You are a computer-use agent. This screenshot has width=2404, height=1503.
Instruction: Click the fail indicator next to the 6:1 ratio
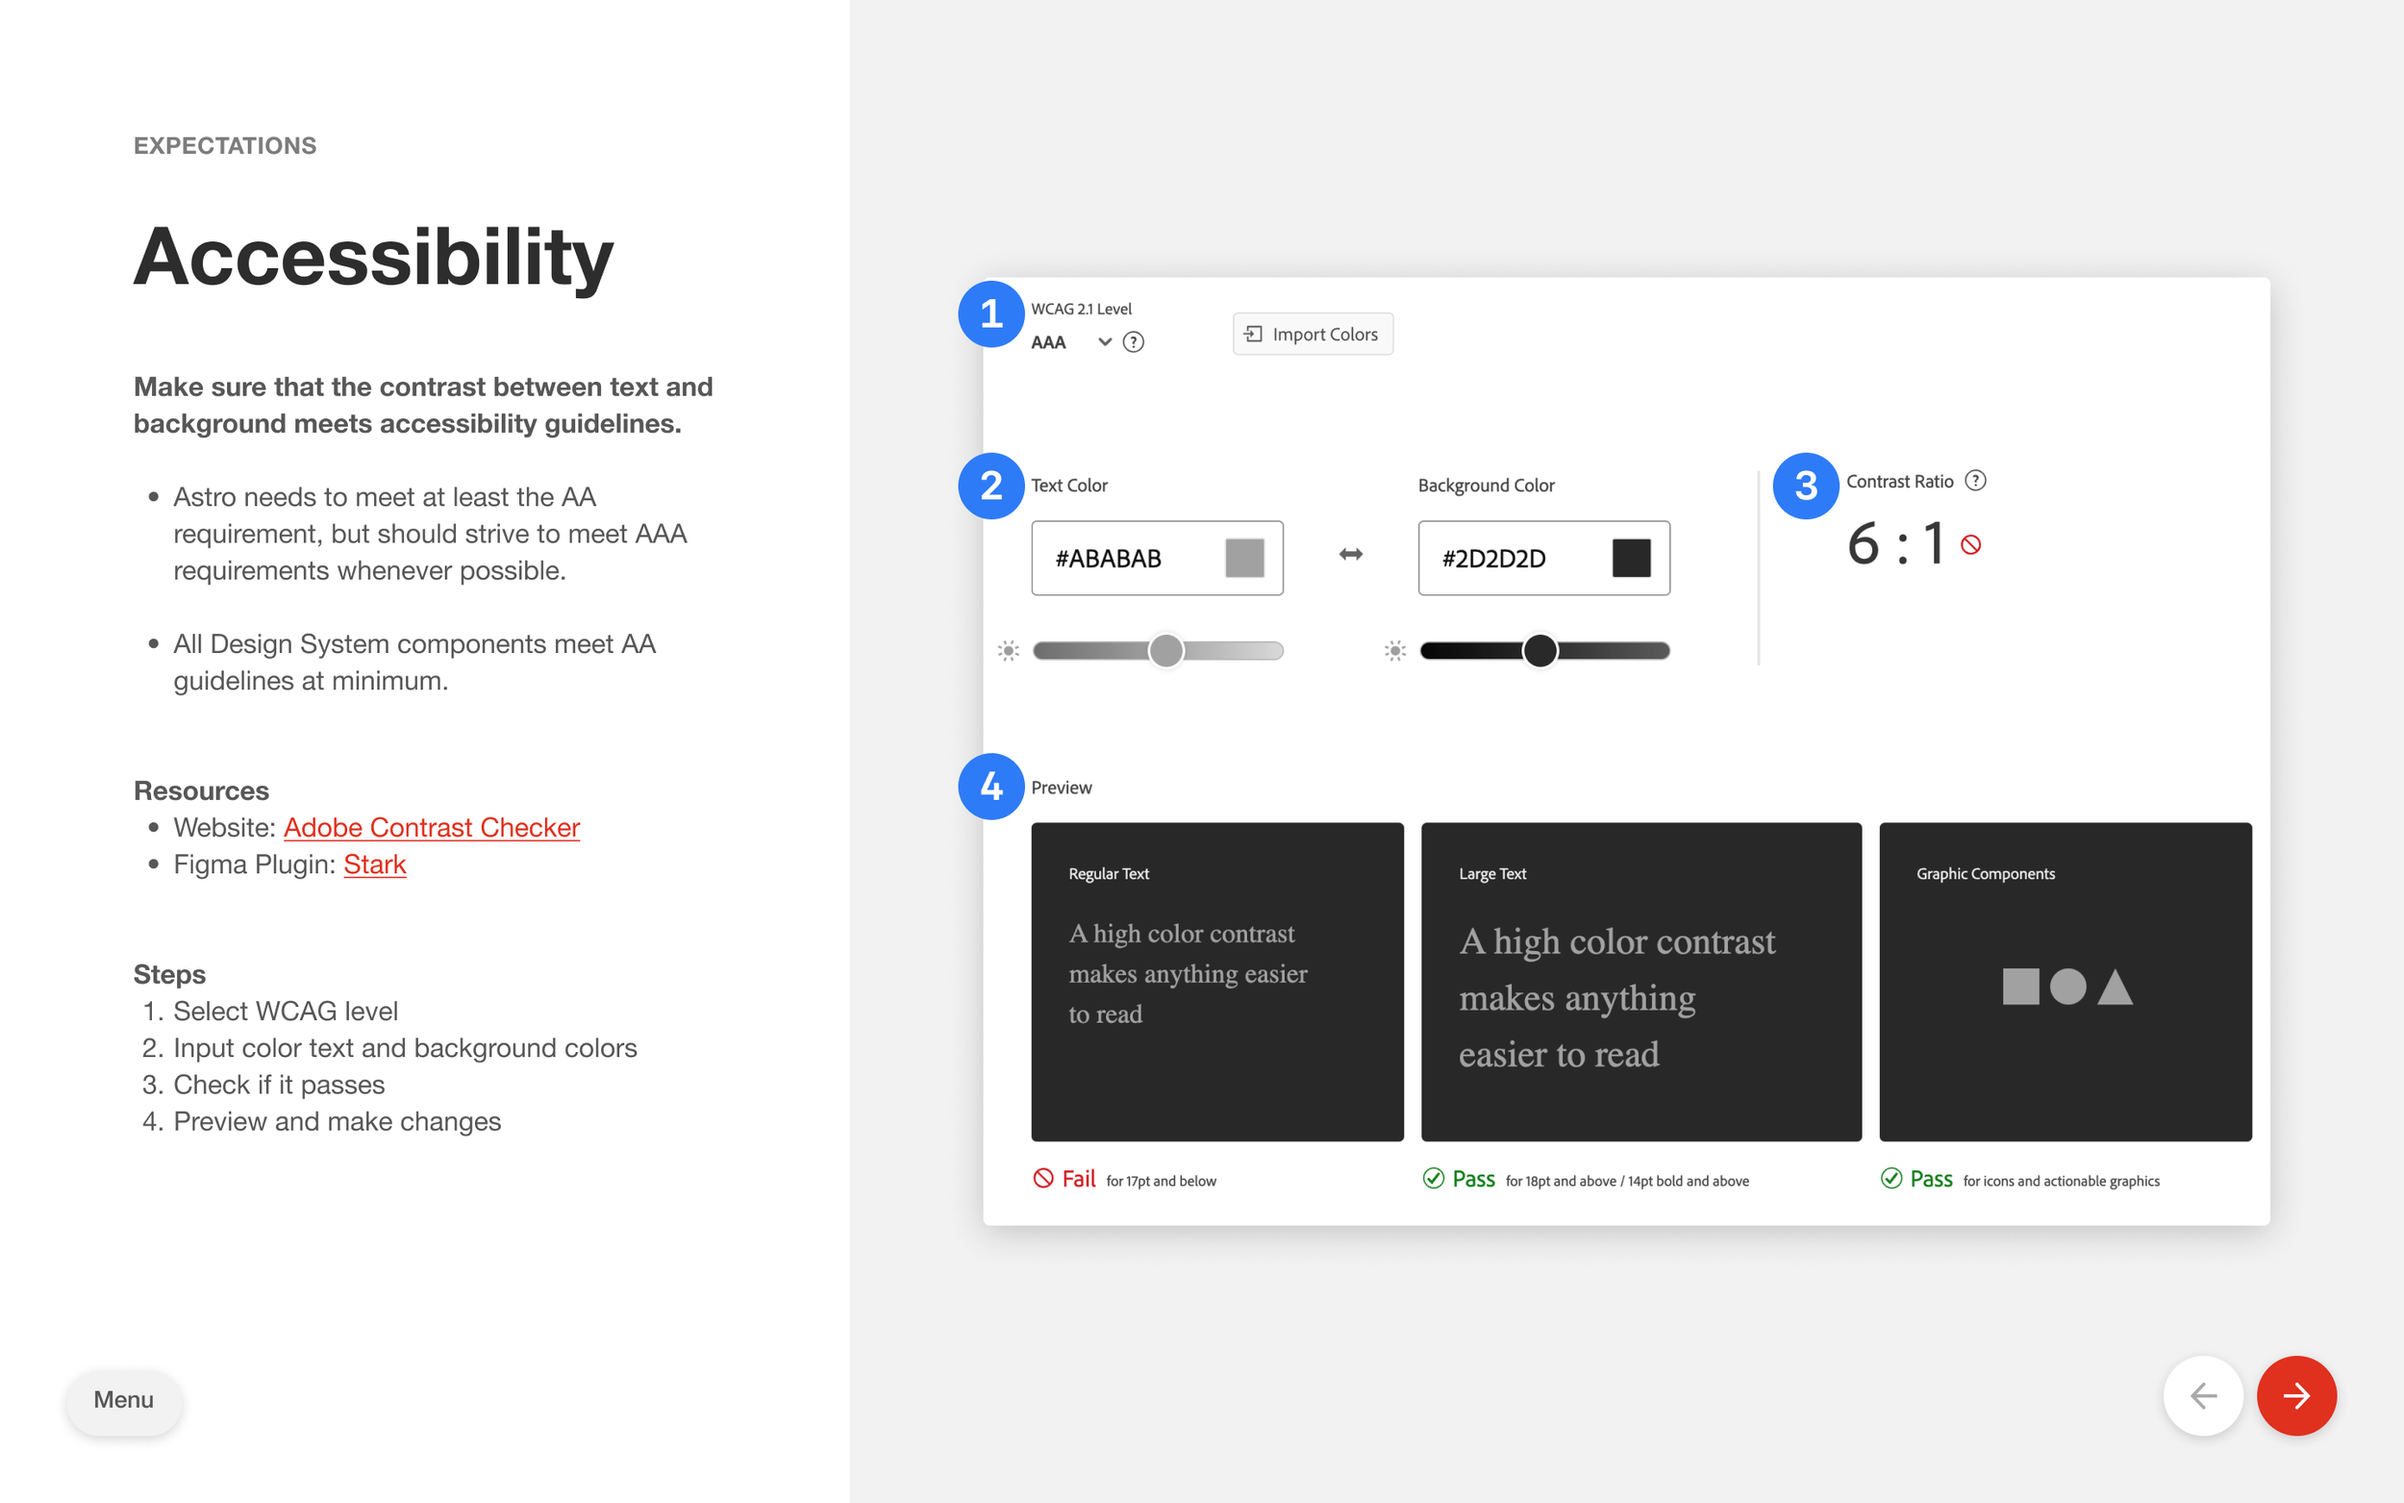(1969, 543)
